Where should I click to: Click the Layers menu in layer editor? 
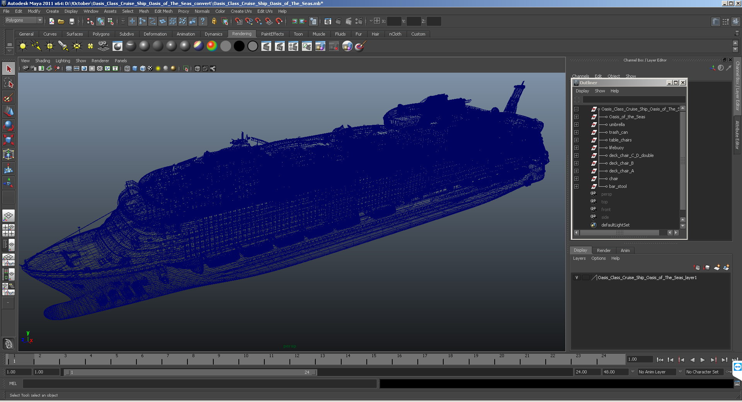579,258
